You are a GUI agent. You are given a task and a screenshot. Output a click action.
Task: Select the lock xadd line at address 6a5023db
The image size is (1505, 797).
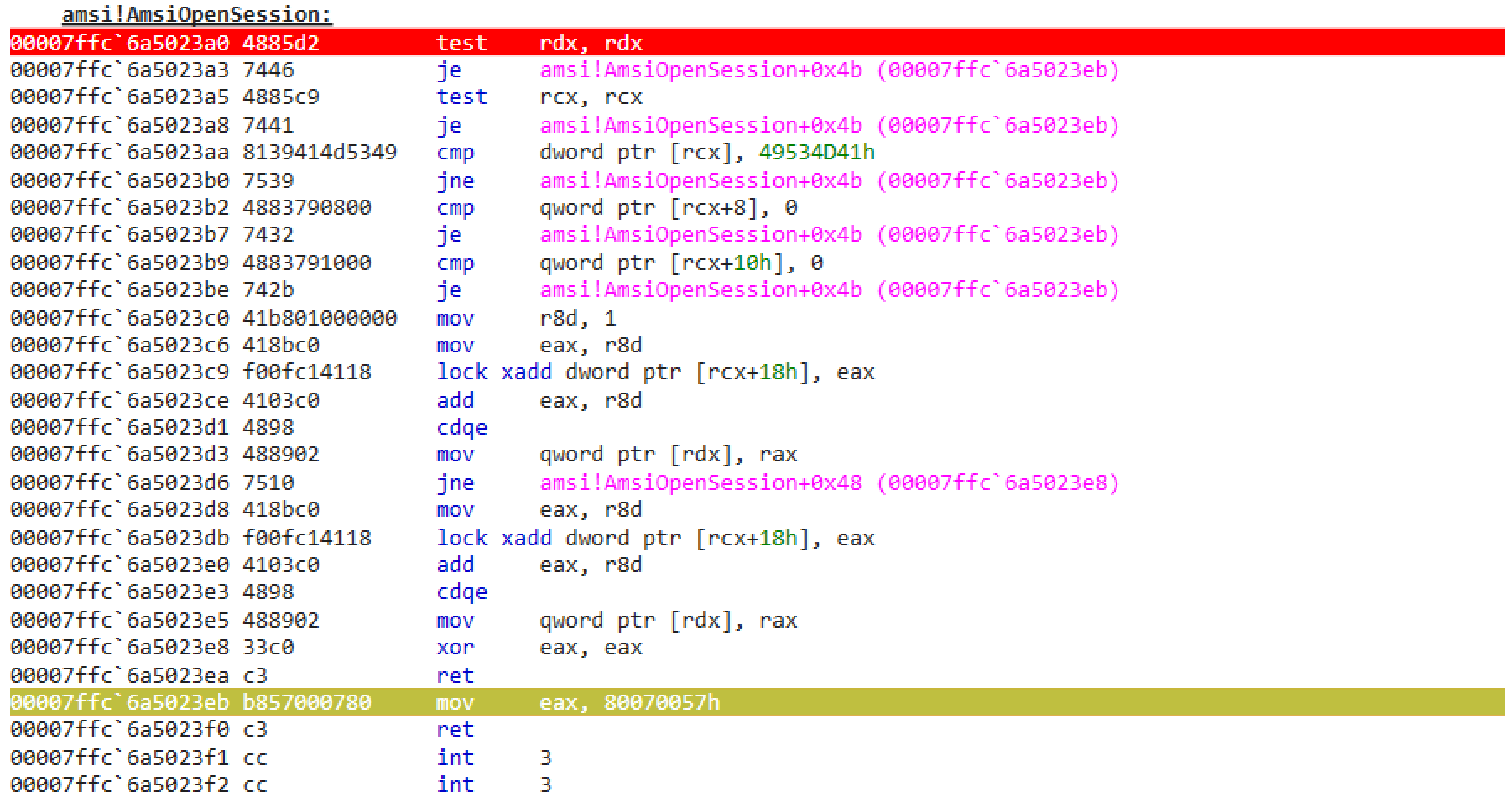[x=442, y=538]
